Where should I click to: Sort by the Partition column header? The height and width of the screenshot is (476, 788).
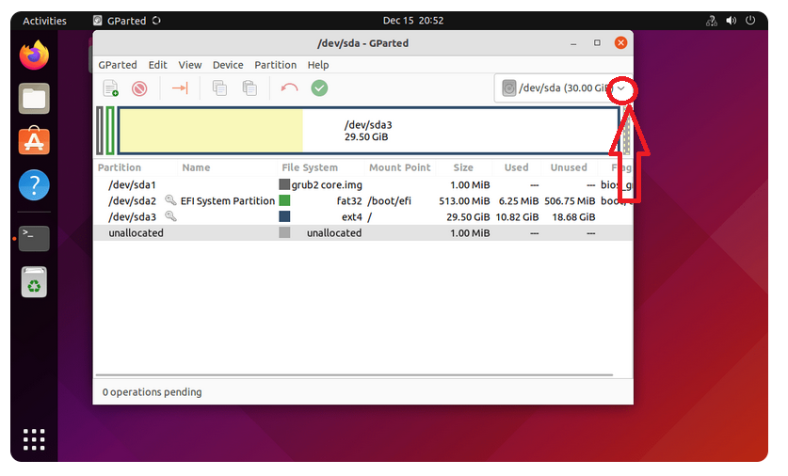[120, 167]
